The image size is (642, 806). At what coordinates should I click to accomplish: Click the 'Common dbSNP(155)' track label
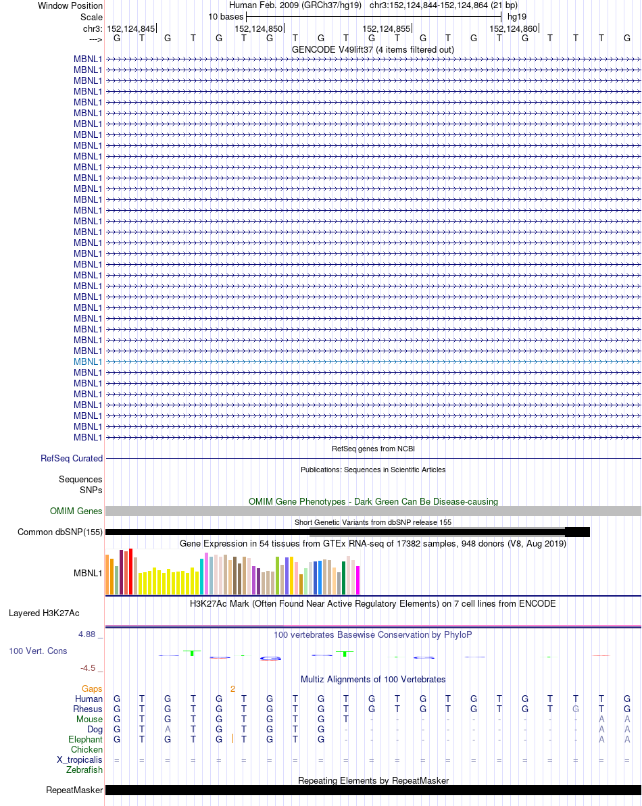click(x=60, y=532)
